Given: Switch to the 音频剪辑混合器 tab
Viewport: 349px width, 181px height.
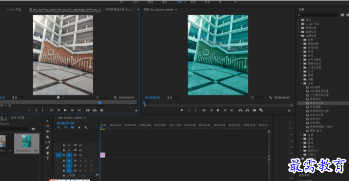Looking at the screenshot, I should [119, 9].
